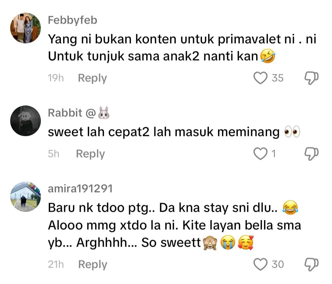This screenshot has height=284, width=332.
Task: Open Rabbit's dark avatar picture
Action: tap(26, 121)
